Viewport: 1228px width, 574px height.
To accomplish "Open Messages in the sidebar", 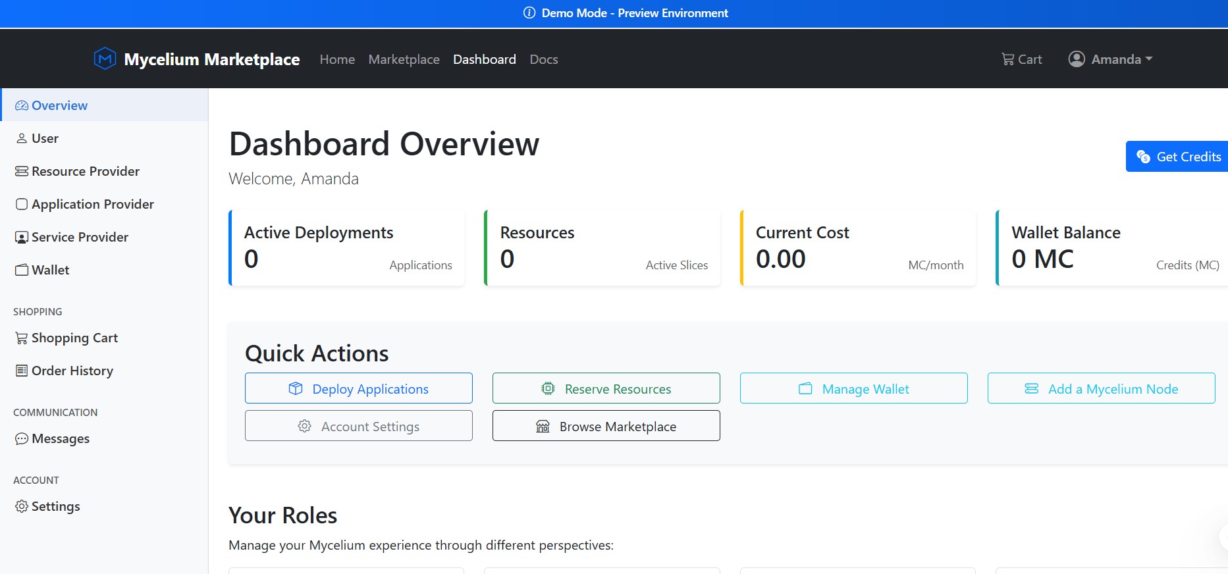I will click(60, 438).
